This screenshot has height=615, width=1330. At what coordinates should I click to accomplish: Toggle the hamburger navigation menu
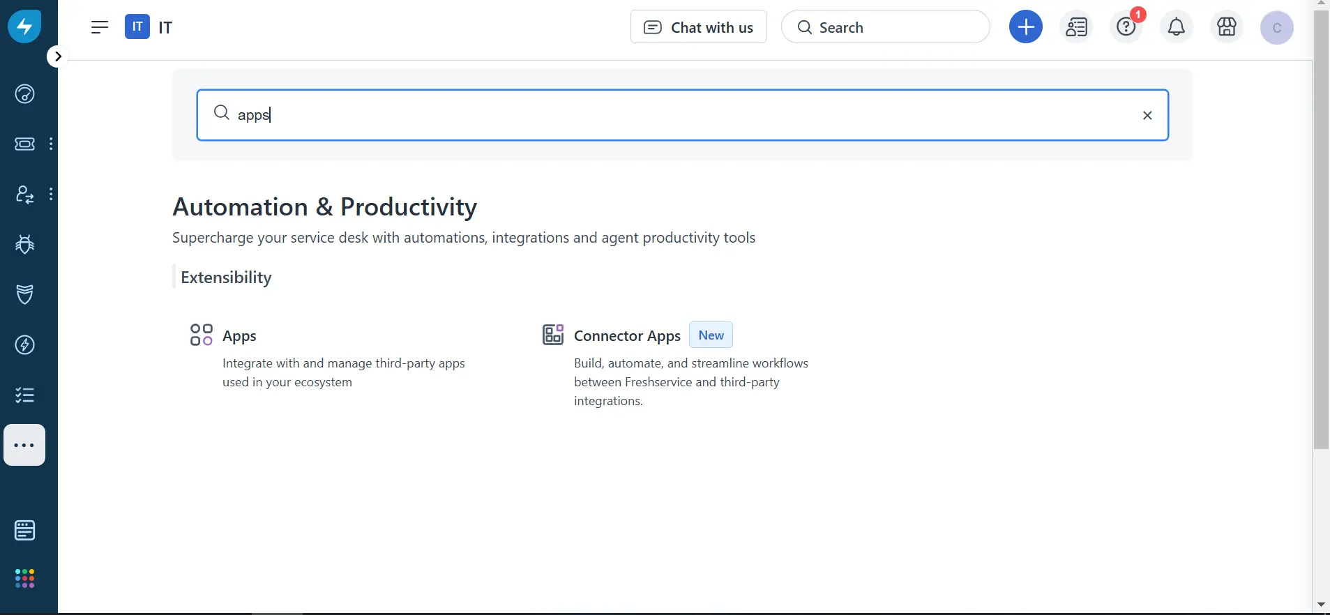100,27
